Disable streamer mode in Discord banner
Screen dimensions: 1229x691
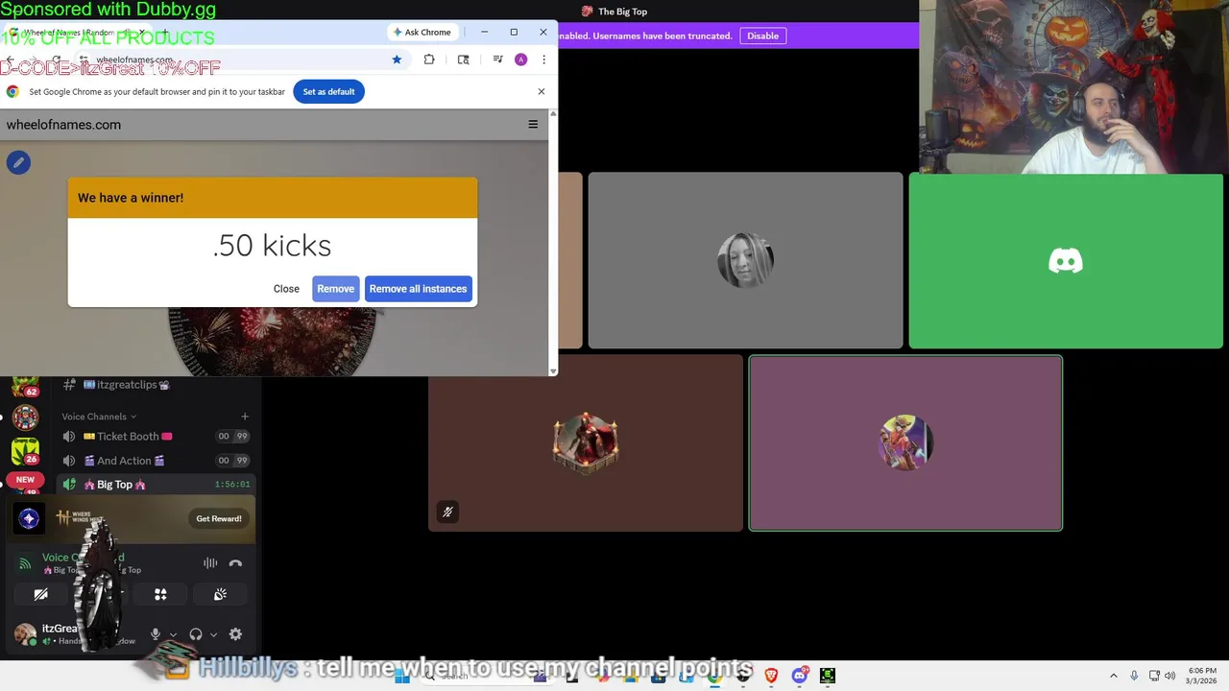tap(763, 36)
